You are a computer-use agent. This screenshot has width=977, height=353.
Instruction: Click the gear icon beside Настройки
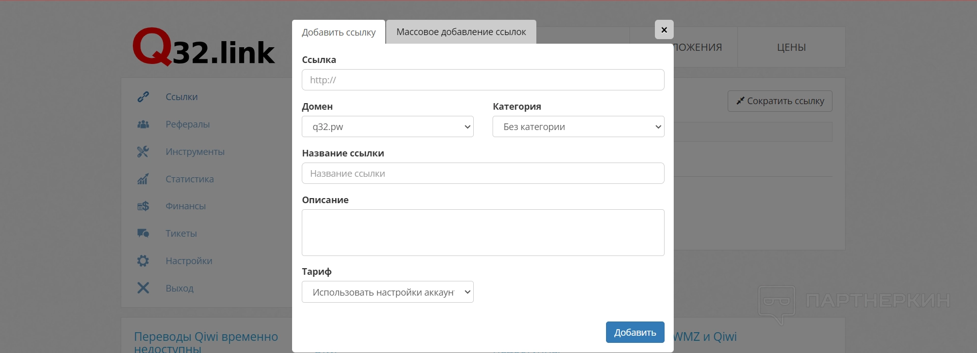[x=143, y=261]
